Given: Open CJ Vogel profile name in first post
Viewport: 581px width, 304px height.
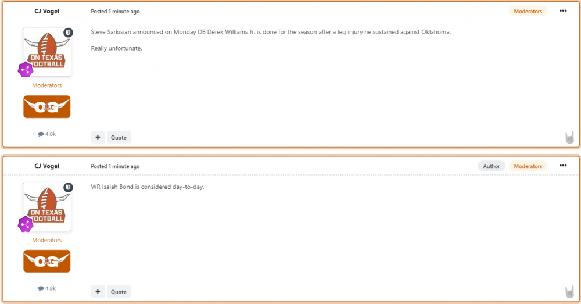Looking at the screenshot, I should pos(47,11).
